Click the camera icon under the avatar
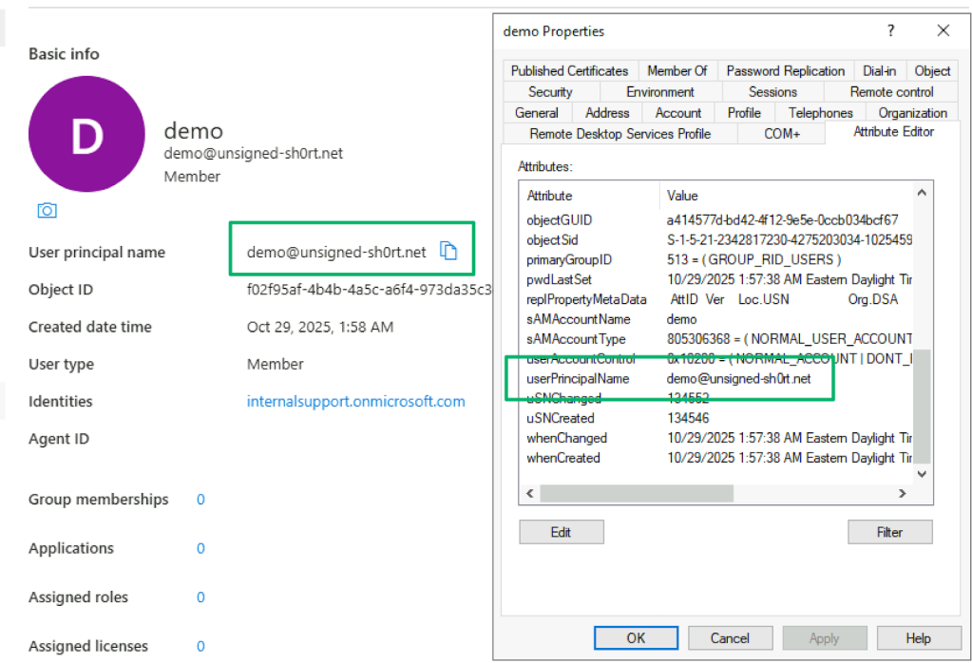The image size is (972, 663). pyautogui.click(x=47, y=210)
